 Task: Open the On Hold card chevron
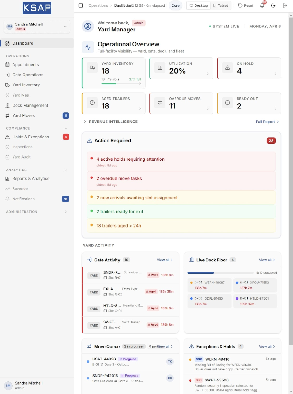click(x=276, y=74)
